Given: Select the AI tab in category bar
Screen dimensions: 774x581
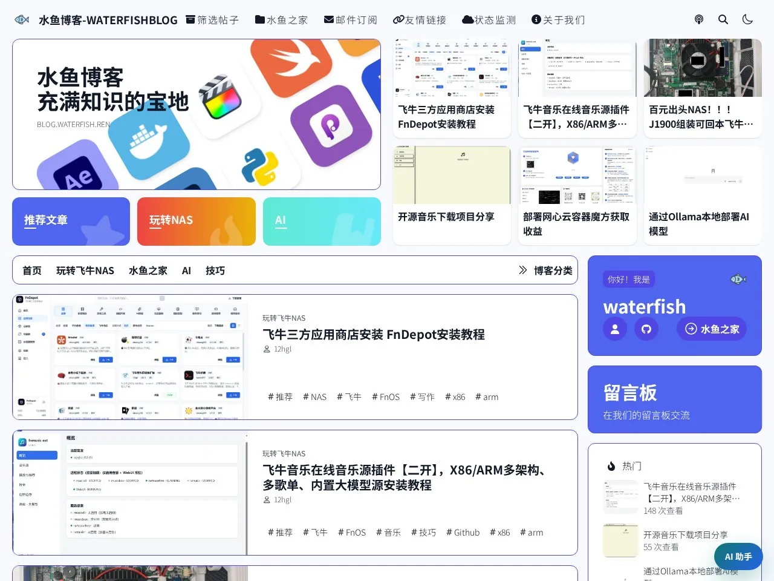Looking at the screenshot, I should click(186, 271).
